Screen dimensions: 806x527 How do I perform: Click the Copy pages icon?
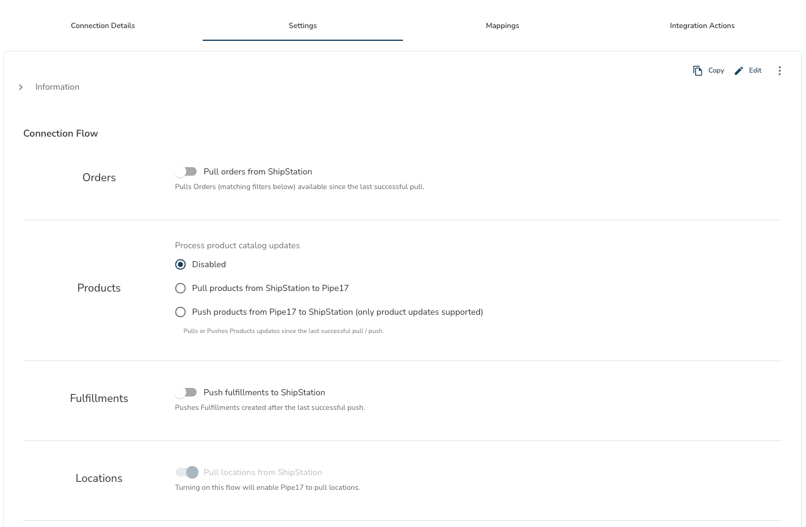point(698,71)
